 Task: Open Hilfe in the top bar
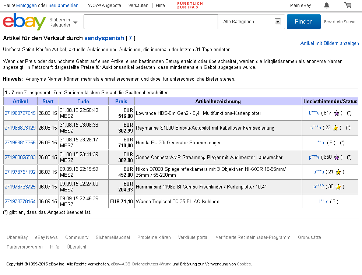160,5
